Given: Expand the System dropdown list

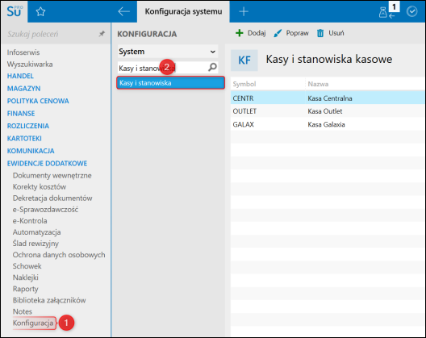Looking at the screenshot, I should click(x=168, y=52).
